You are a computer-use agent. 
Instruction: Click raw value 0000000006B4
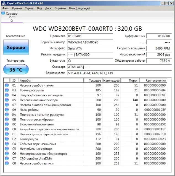pos(155,90)
